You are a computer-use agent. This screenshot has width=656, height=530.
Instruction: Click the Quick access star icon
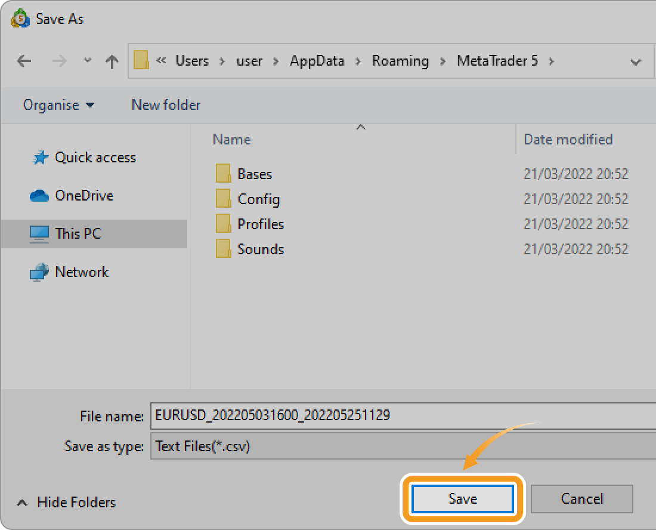(x=40, y=158)
